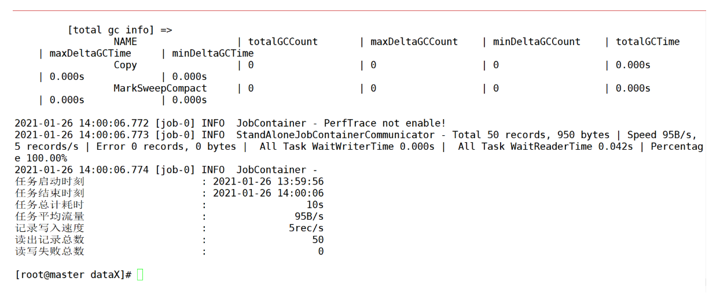Click the maxDeltaGCTime header text
This screenshot has height=296, width=720.
pos(90,53)
